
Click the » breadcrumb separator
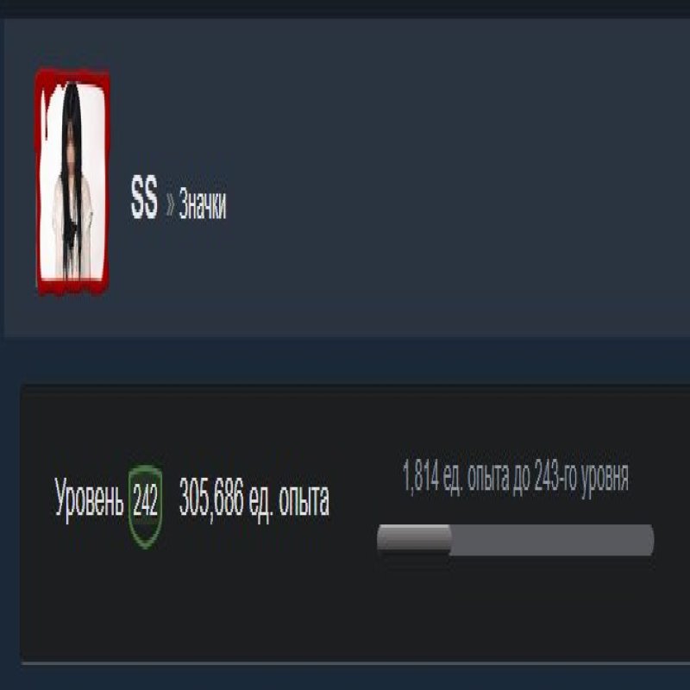[170, 204]
